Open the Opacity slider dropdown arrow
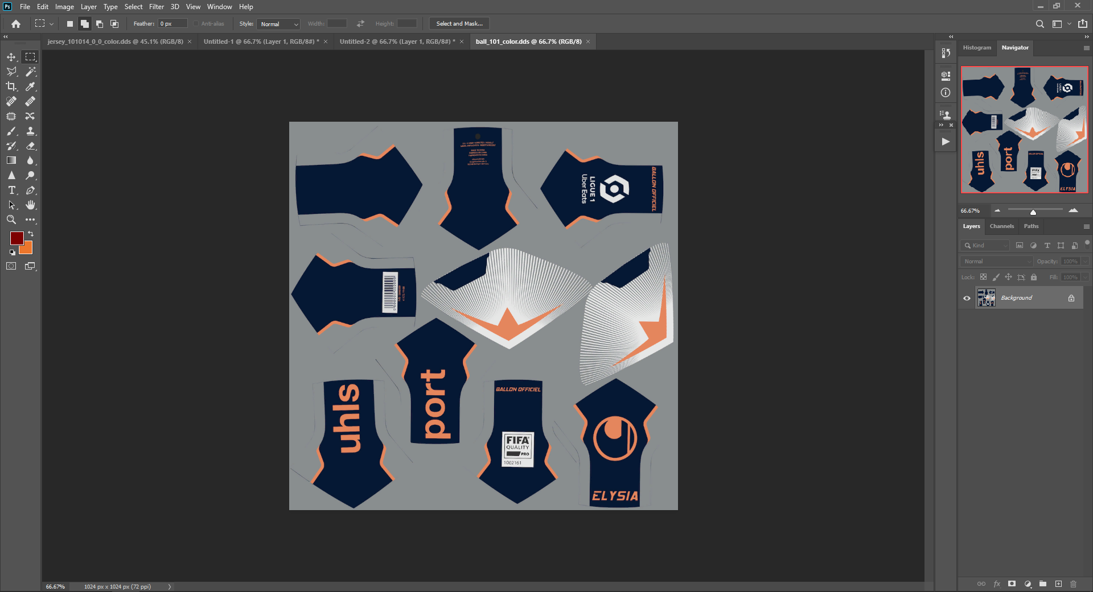 [x=1085, y=262]
